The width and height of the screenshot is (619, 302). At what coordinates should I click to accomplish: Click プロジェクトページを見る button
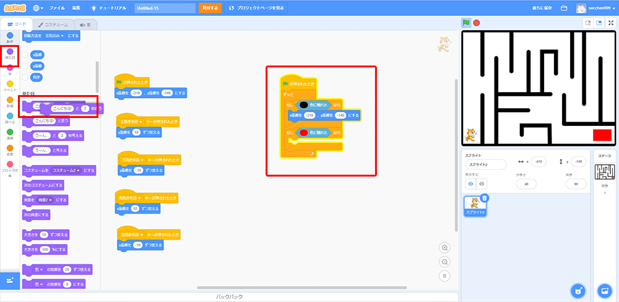click(x=256, y=8)
